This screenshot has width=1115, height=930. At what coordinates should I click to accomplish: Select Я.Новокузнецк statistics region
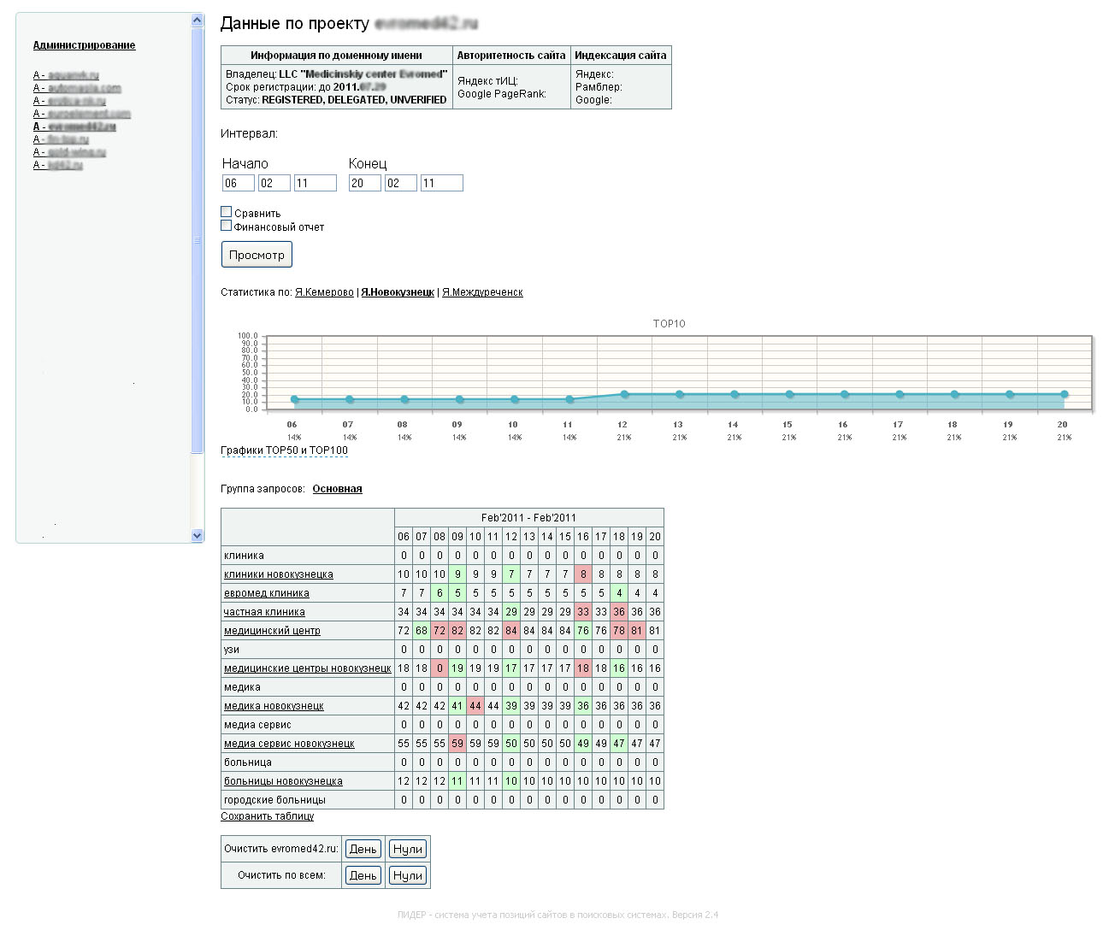pos(398,292)
